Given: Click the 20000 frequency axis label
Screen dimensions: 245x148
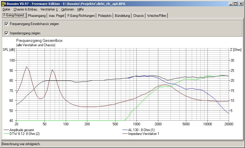Looking at the screenshot, I should (229, 124).
